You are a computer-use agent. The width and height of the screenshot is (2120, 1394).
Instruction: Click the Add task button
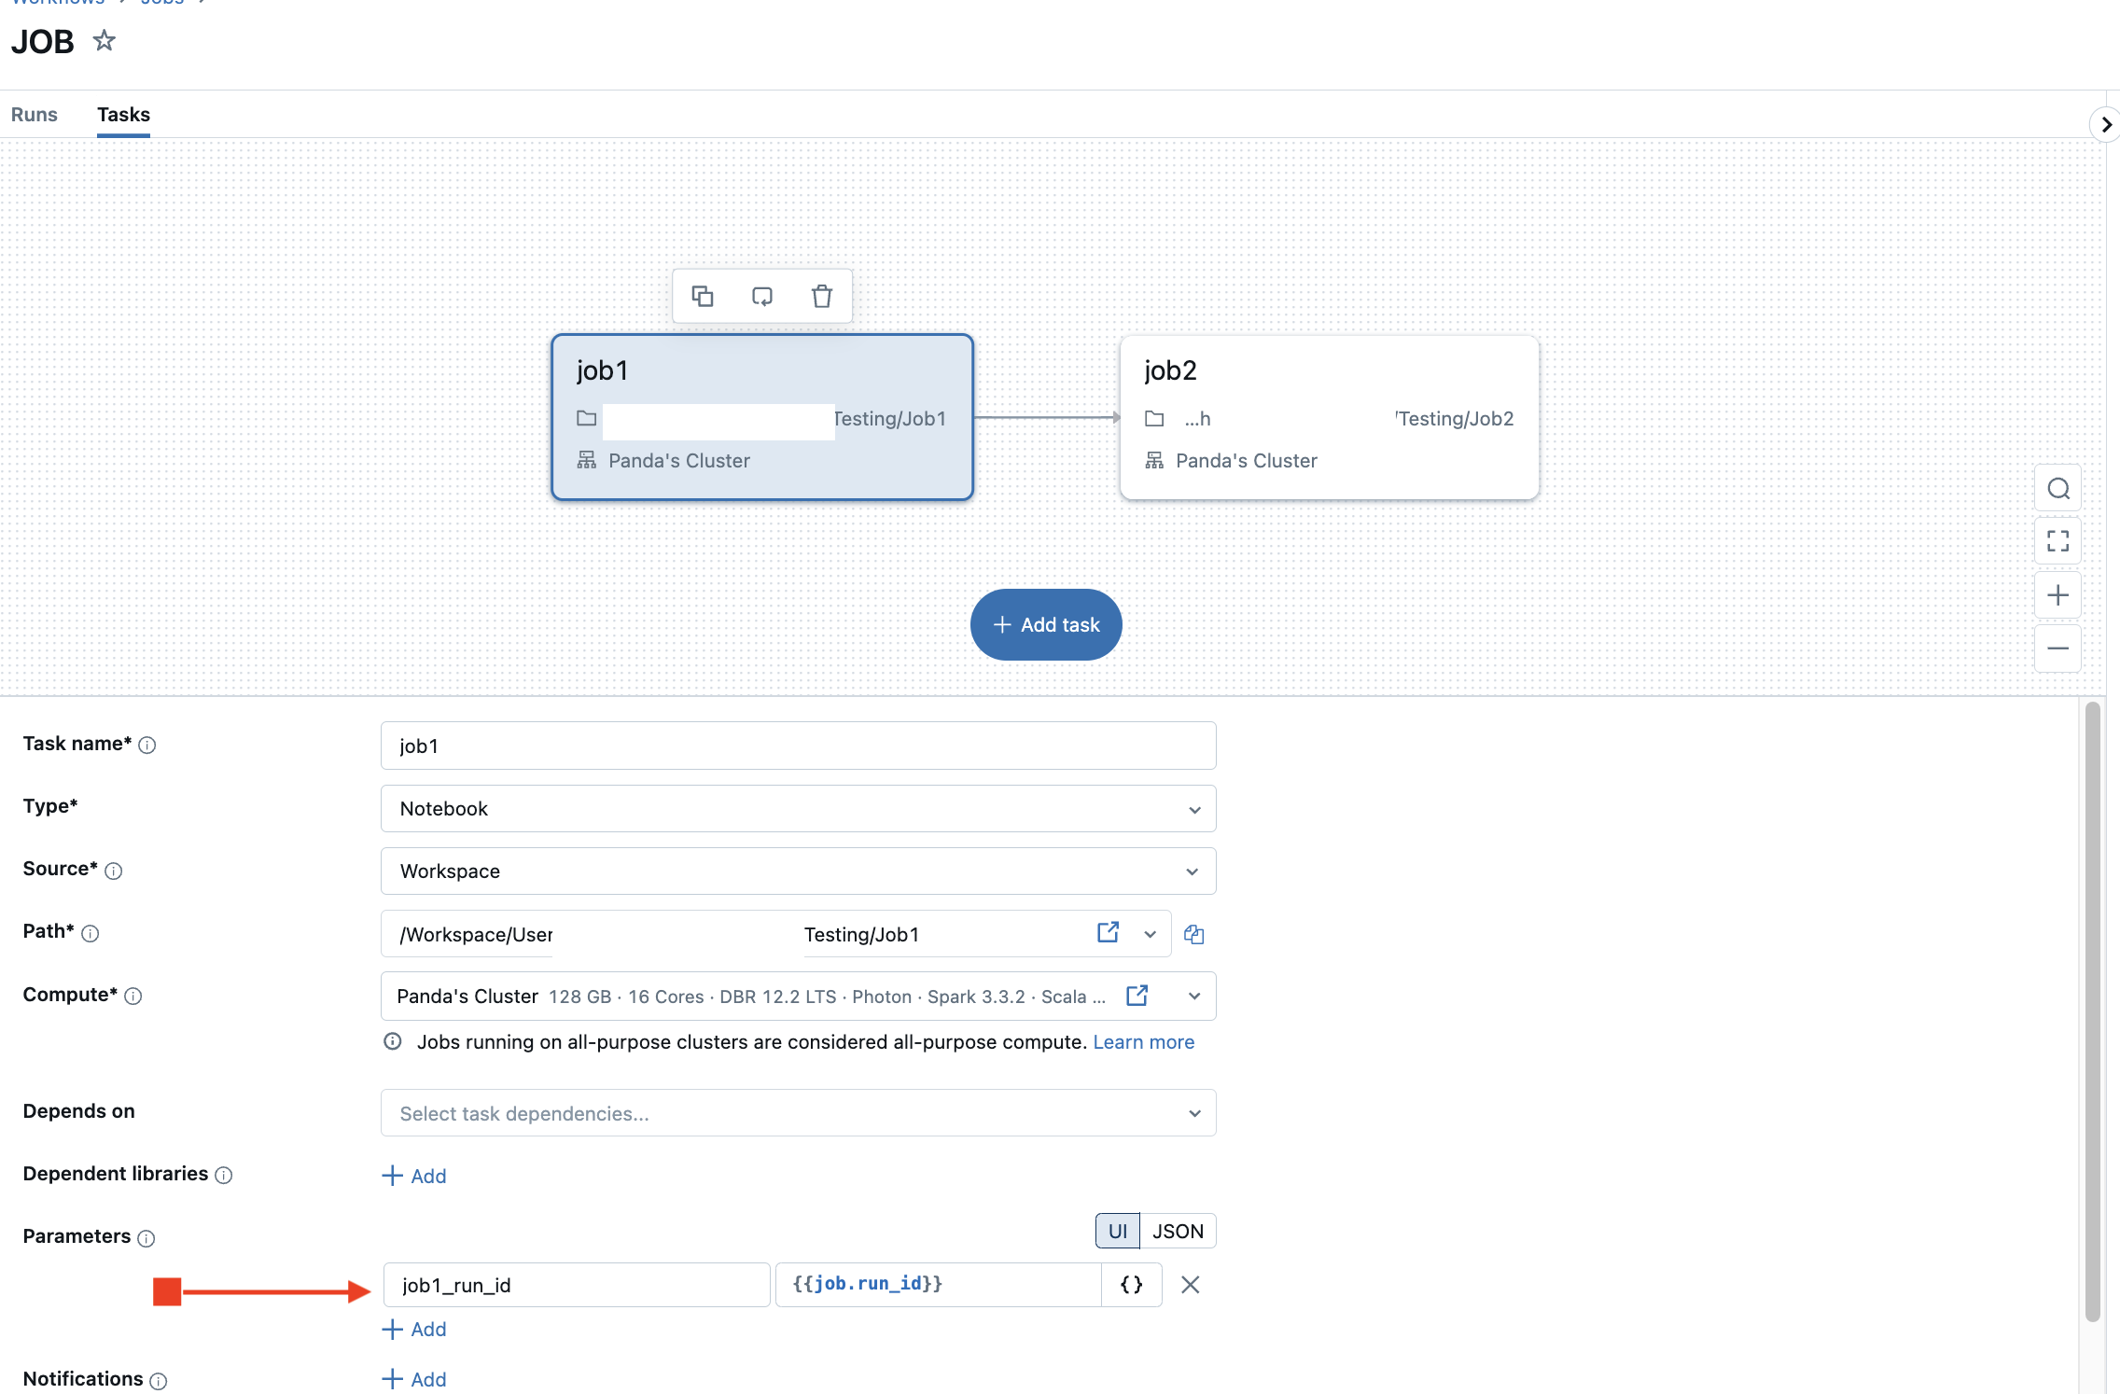pos(1045,624)
